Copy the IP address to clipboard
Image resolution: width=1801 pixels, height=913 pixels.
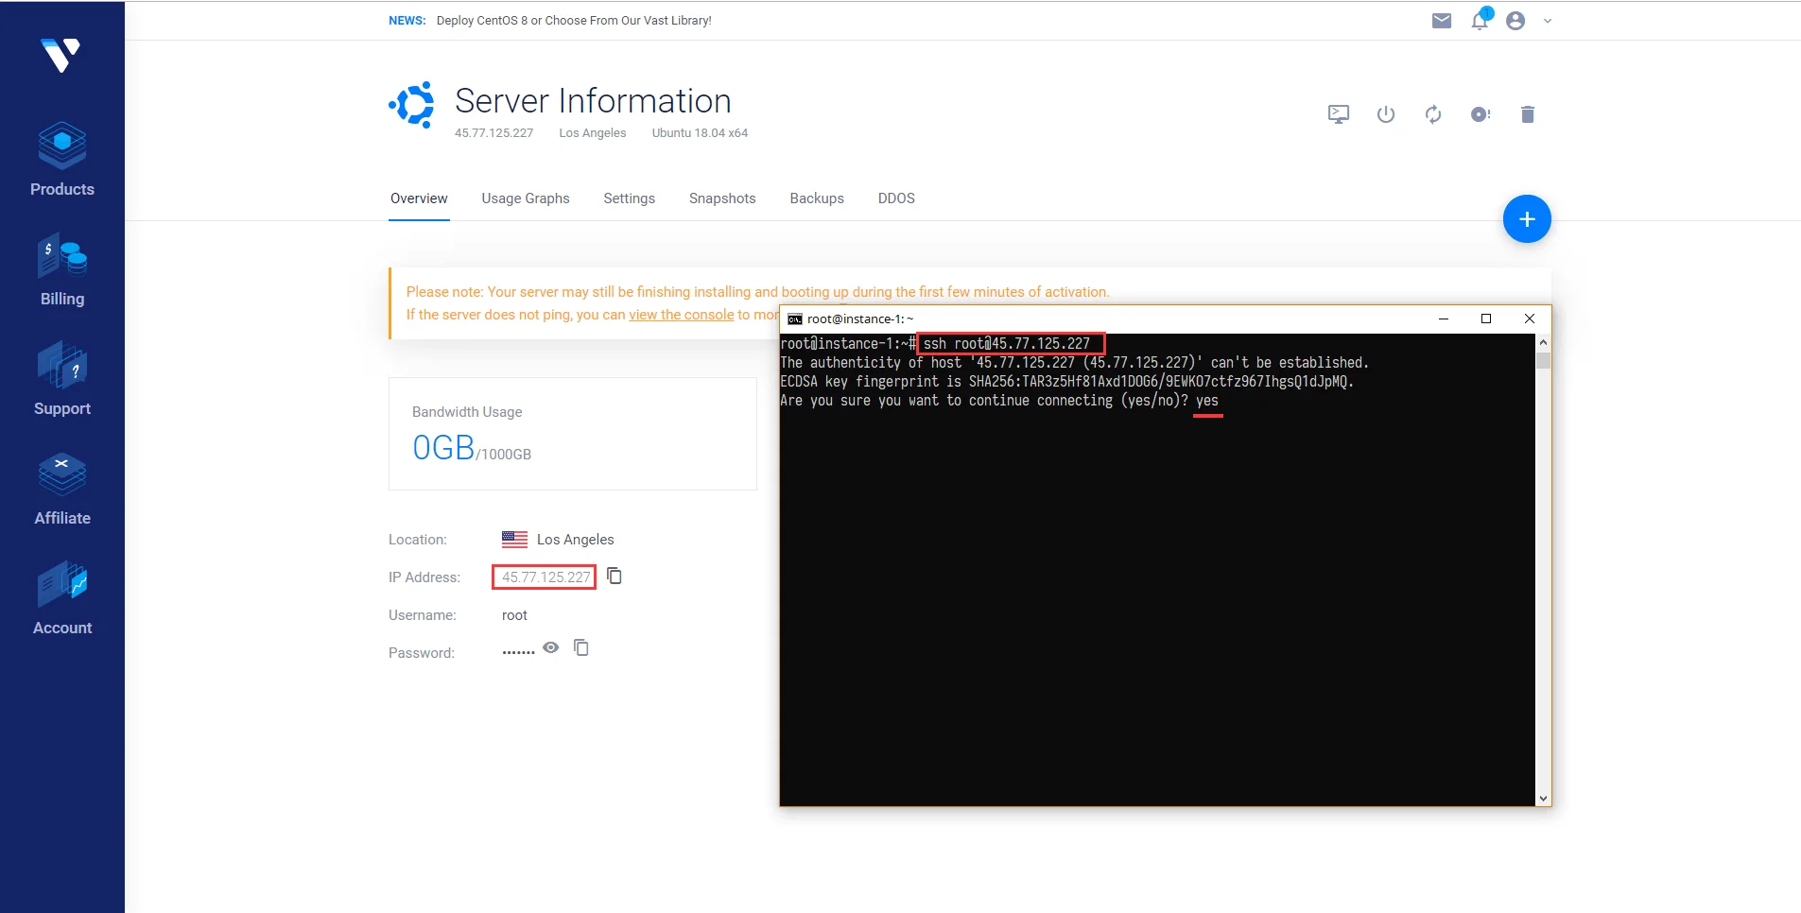[x=615, y=576]
